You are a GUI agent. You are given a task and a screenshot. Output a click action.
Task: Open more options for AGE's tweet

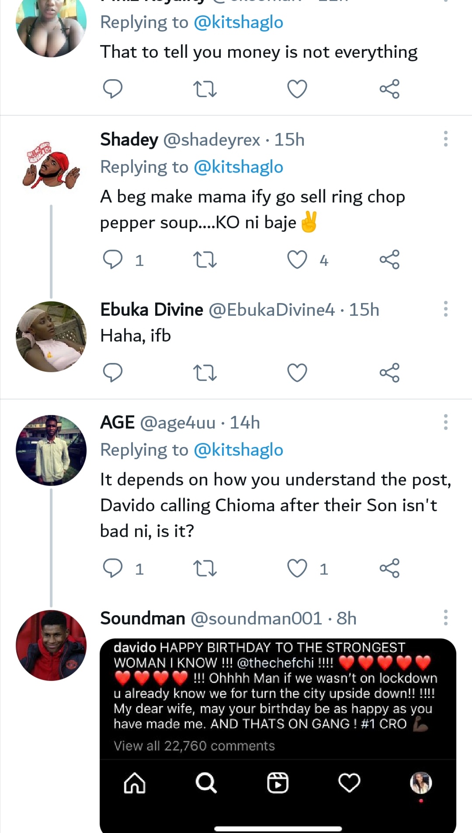coord(445,422)
